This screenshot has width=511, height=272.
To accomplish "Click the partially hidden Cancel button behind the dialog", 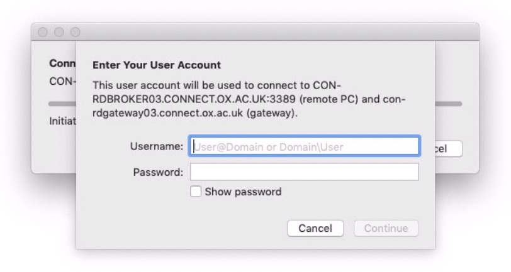I will click(448, 149).
